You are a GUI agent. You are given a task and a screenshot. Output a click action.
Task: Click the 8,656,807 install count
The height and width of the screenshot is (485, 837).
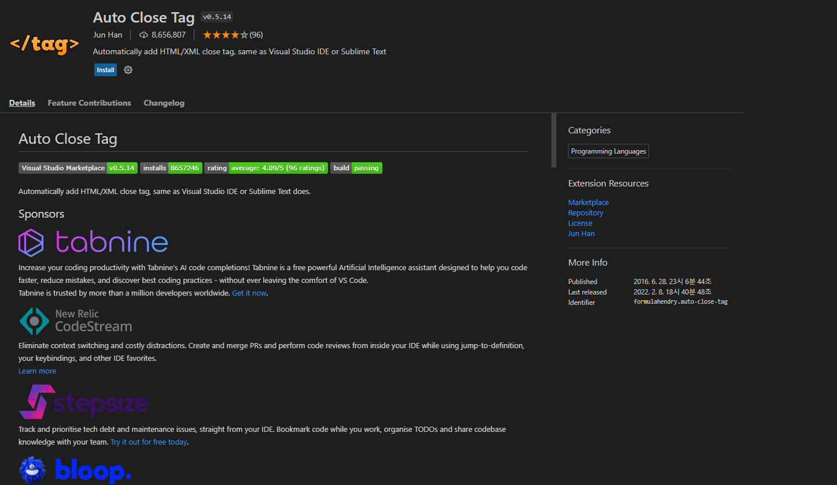tap(168, 35)
